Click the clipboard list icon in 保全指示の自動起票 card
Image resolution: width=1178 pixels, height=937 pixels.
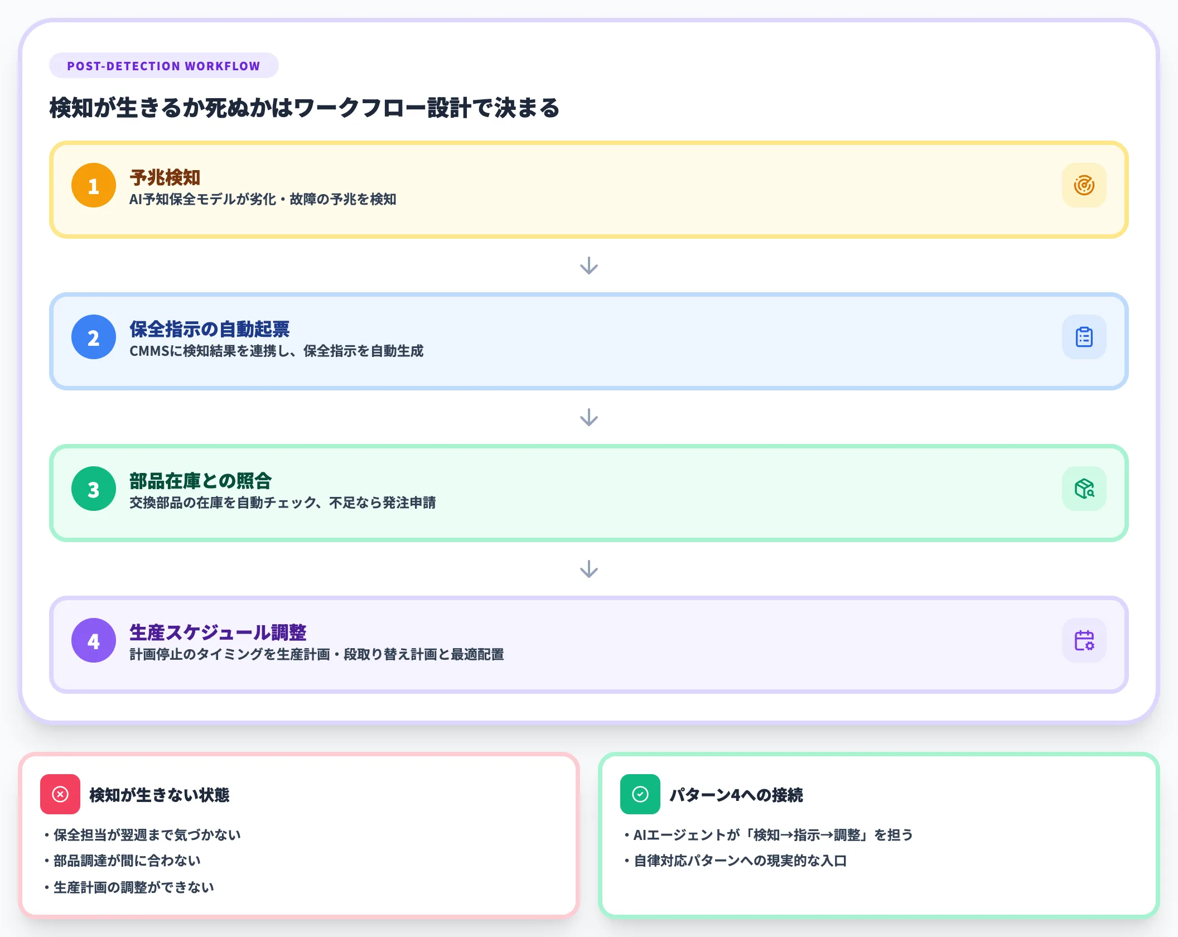(1084, 337)
